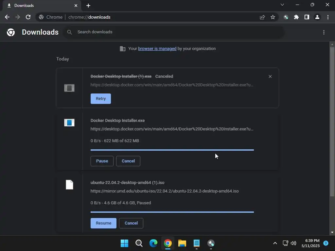Click '0 B/s - 622 MB of 622 MB' status
The image size is (335, 251).
(115, 141)
